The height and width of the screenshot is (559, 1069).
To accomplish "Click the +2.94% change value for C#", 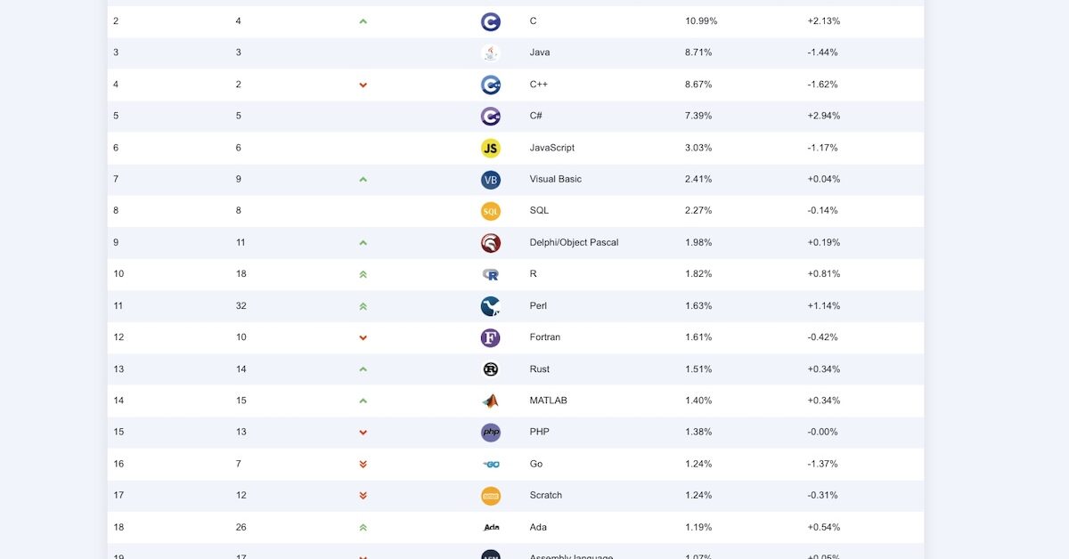I will [819, 116].
